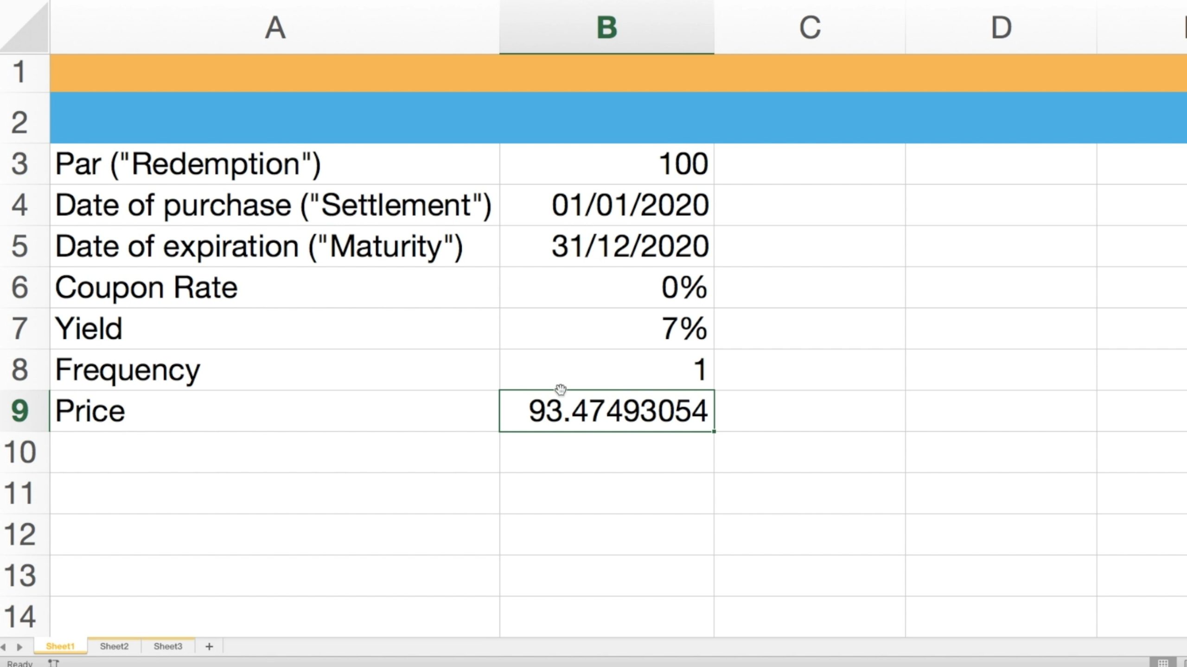Click the column D header
This screenshot has height=667, width=1187.
(1001, 28)
